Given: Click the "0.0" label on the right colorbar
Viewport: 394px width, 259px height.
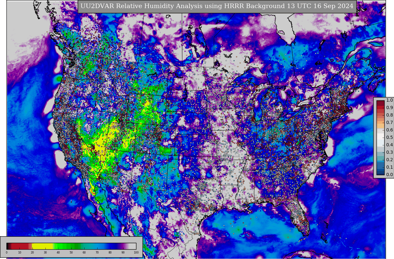Looking at the screenshot, I should (389, 175).
